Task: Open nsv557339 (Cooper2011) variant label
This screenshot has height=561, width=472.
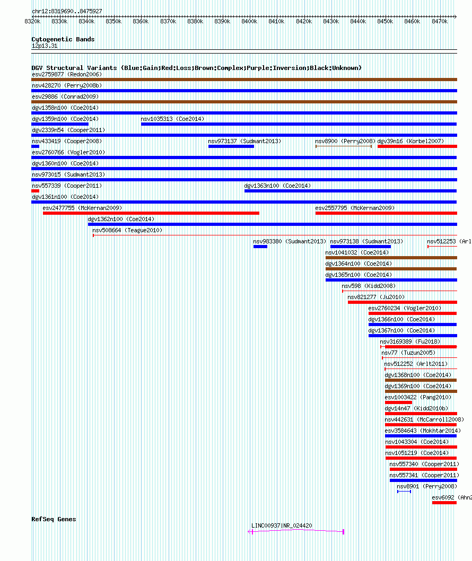Action: point(67,186)
